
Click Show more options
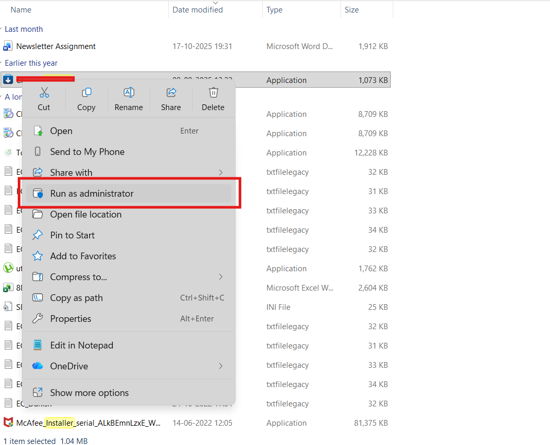tap(89, 393)
